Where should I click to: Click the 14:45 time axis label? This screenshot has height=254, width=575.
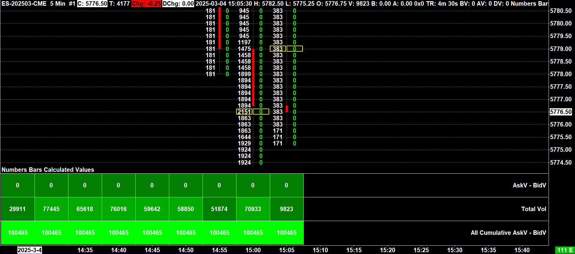pyautogui.click(x=152, y=250)
